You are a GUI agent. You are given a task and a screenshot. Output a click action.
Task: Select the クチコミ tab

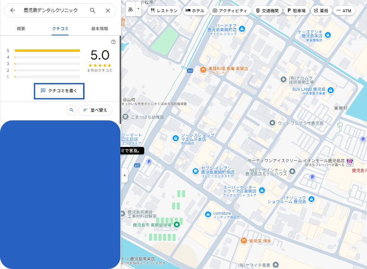[x=60, y=29]
